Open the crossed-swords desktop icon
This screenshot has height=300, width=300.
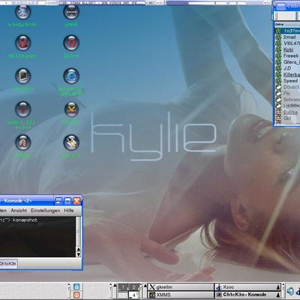pos(71,109)
